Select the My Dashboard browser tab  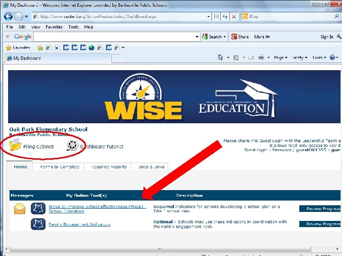tap(58, 58)
